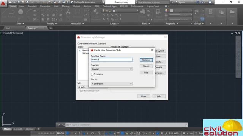Screen dimensions: 243x136
Task: Open the Start With dropdown
Action: [112, 69]
